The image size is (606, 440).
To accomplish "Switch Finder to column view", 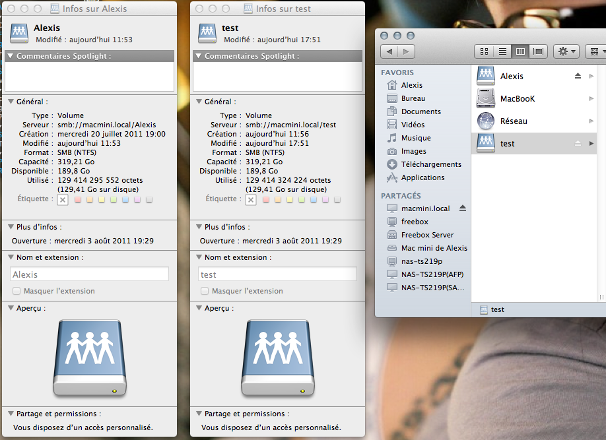I will tap(520, 51).
